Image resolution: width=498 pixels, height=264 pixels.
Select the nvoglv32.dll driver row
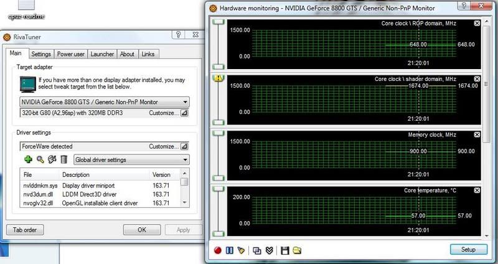pyautogui.click(x=100, y=203)
